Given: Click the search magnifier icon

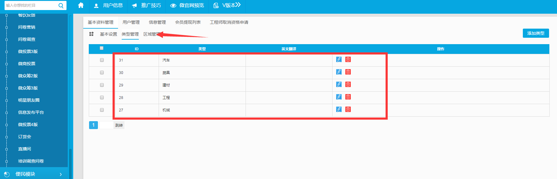Looking at the screenshot, I should click(61, 5).
